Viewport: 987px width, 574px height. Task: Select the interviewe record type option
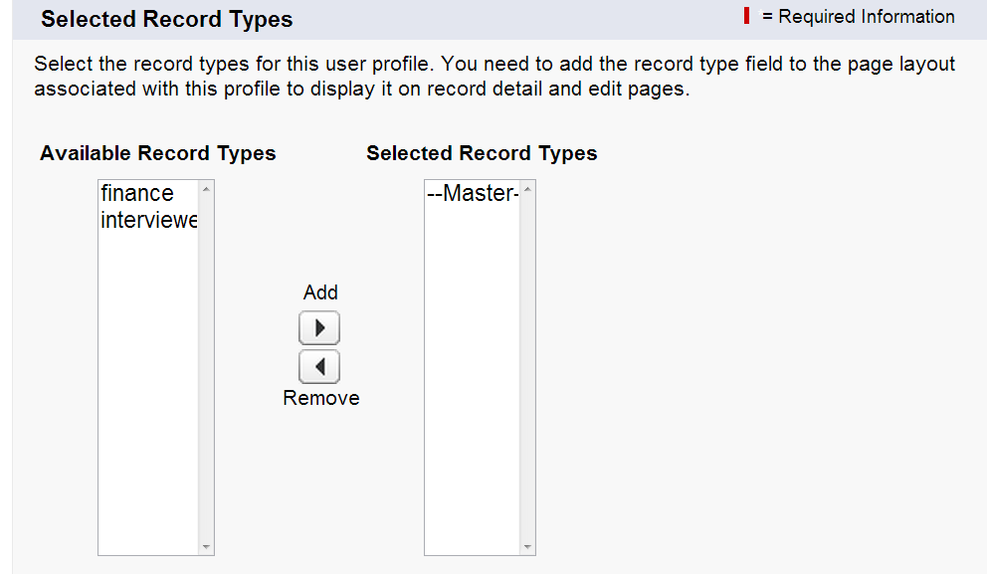(149, 220)
